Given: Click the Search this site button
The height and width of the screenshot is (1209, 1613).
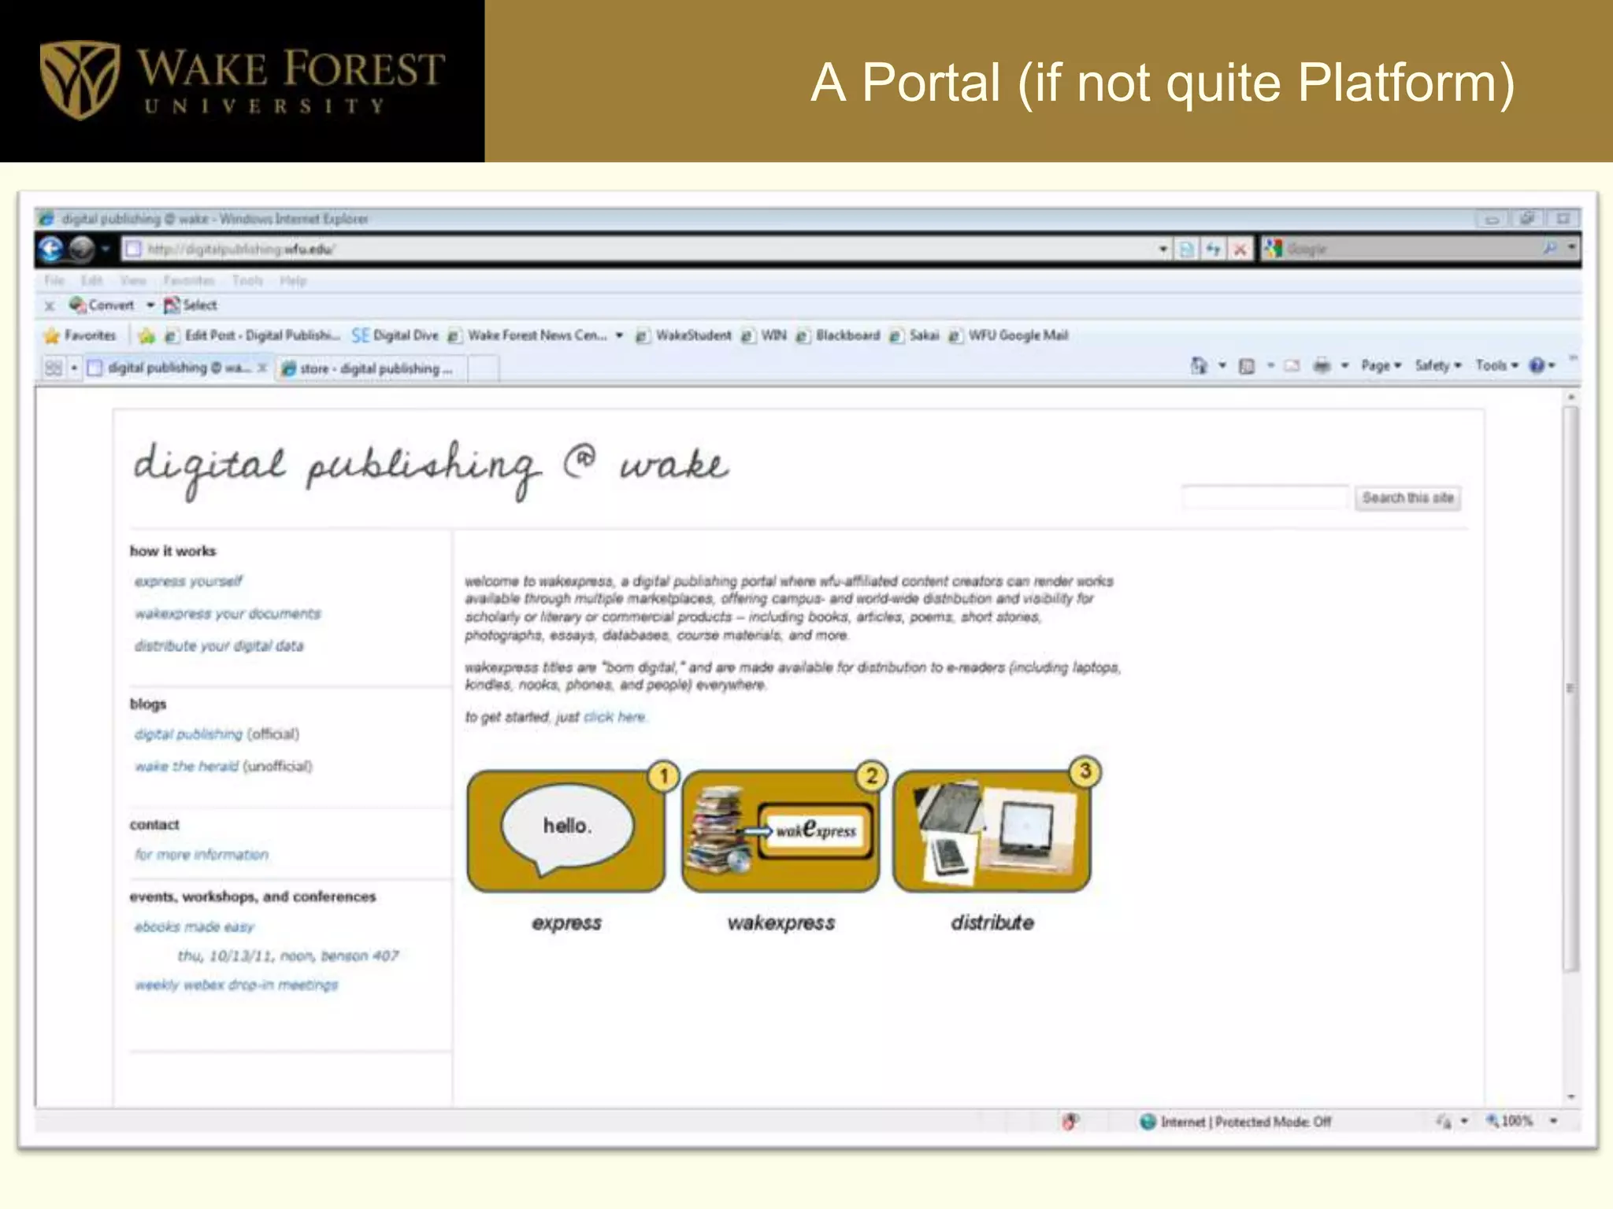Looking at the screenshot, I should 1408,497.
